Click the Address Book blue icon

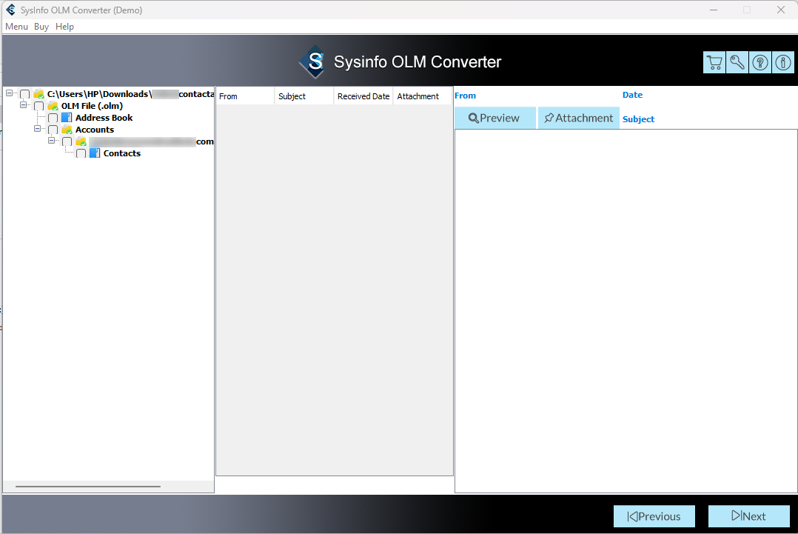pyautogui.click(x=67, y=118)
